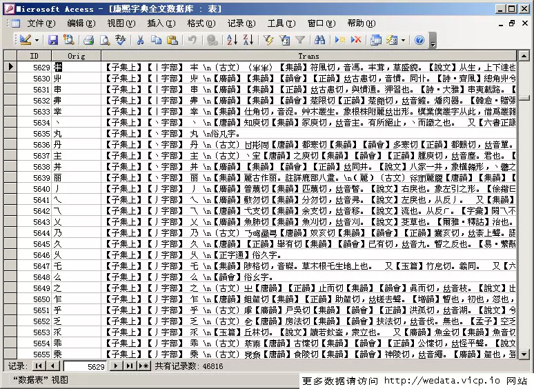Select the Orig column header
534x389 pixels.
(77, 56)
